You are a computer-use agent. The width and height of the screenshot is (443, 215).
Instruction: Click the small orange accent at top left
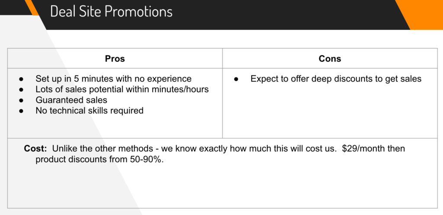point(32,8)
